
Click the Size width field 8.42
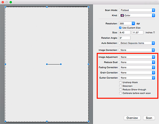(125, 33)
